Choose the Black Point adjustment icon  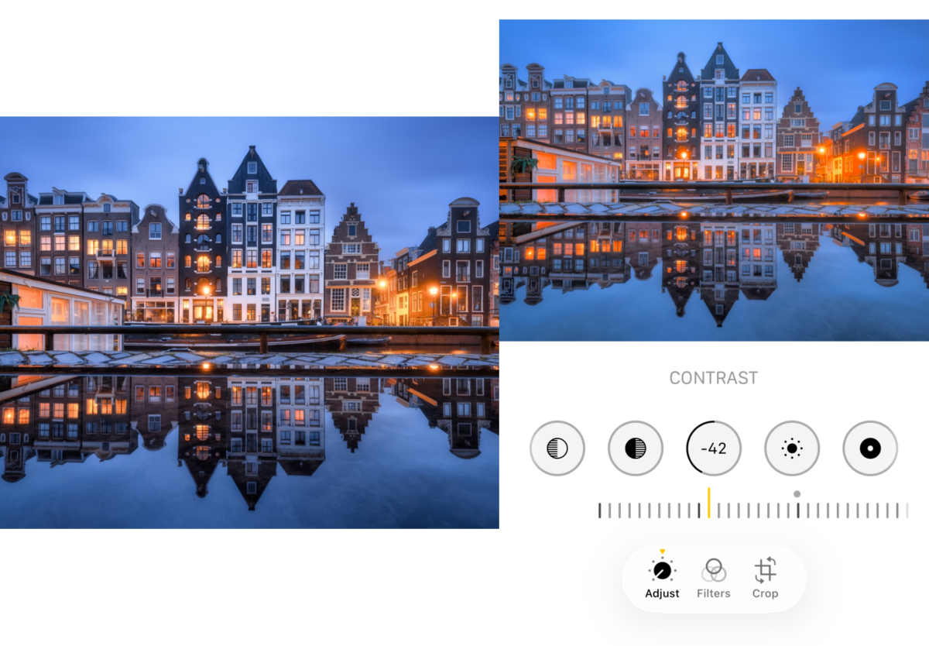click(870, 448)
